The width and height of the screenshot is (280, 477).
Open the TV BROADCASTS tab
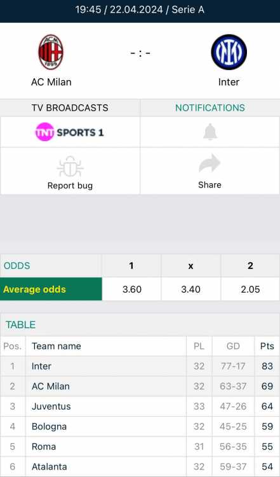tap(70, 107)
